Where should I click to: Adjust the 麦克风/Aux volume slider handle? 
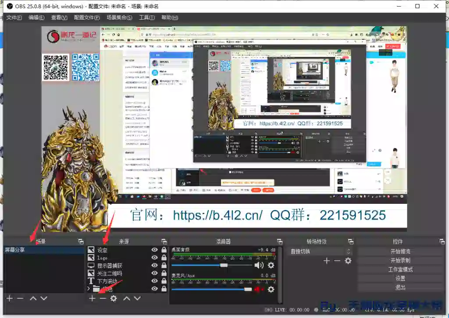[248, 290]
